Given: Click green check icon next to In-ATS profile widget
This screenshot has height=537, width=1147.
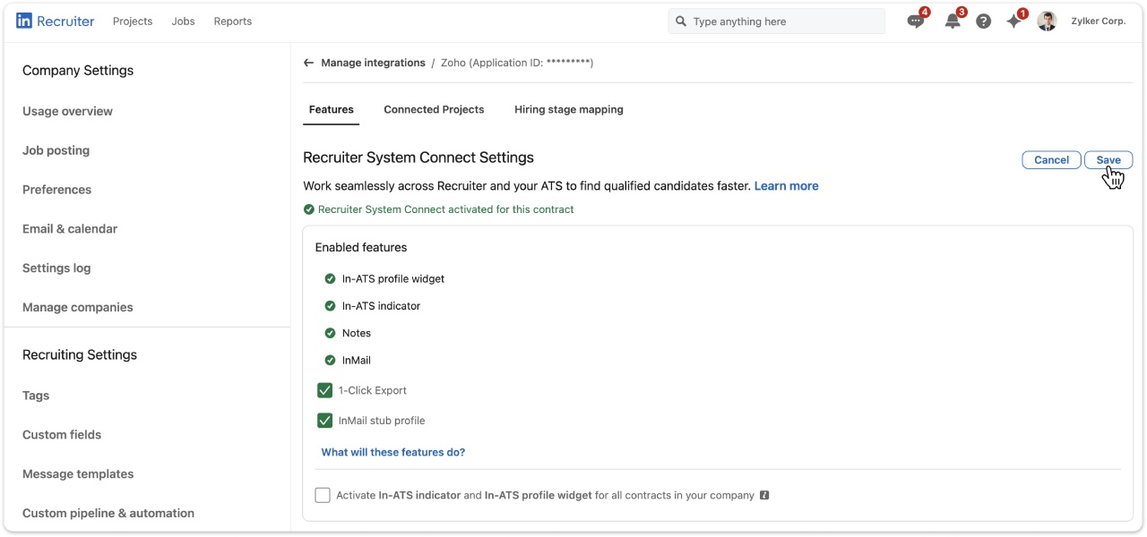Looking at the screenshot, I should (330, 278).
